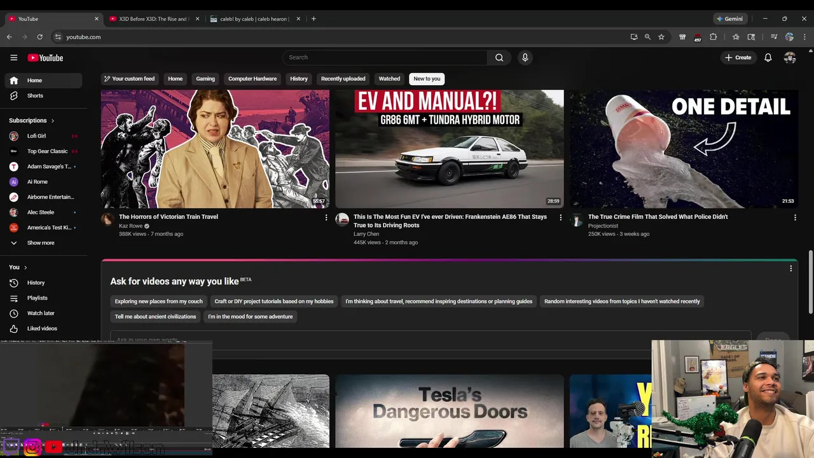Open the Larry Chen channel avatar

pos(342,219)
